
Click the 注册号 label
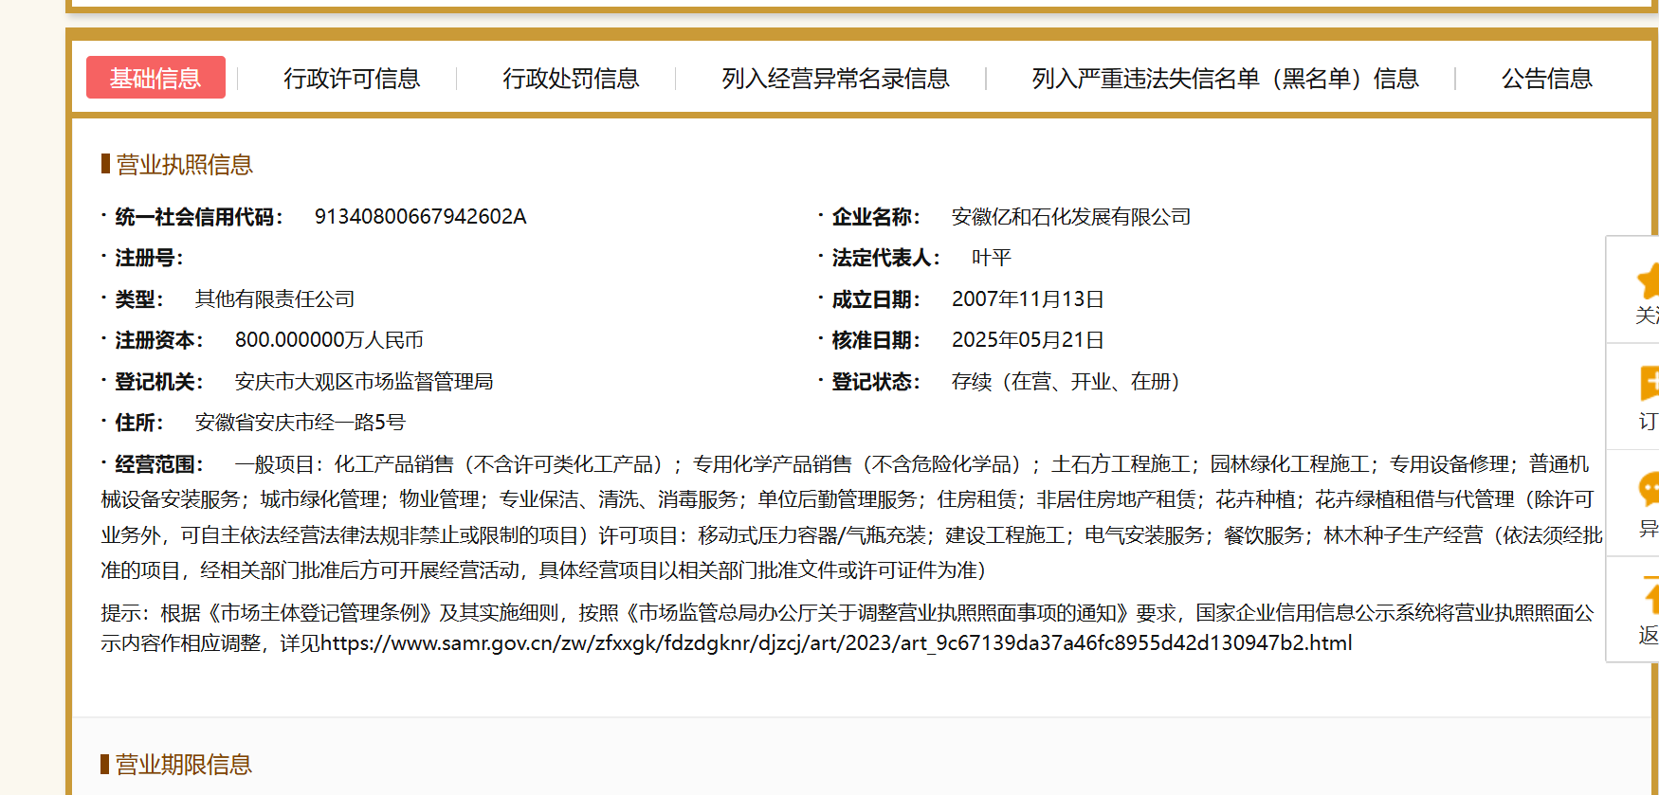click(149, 258)
